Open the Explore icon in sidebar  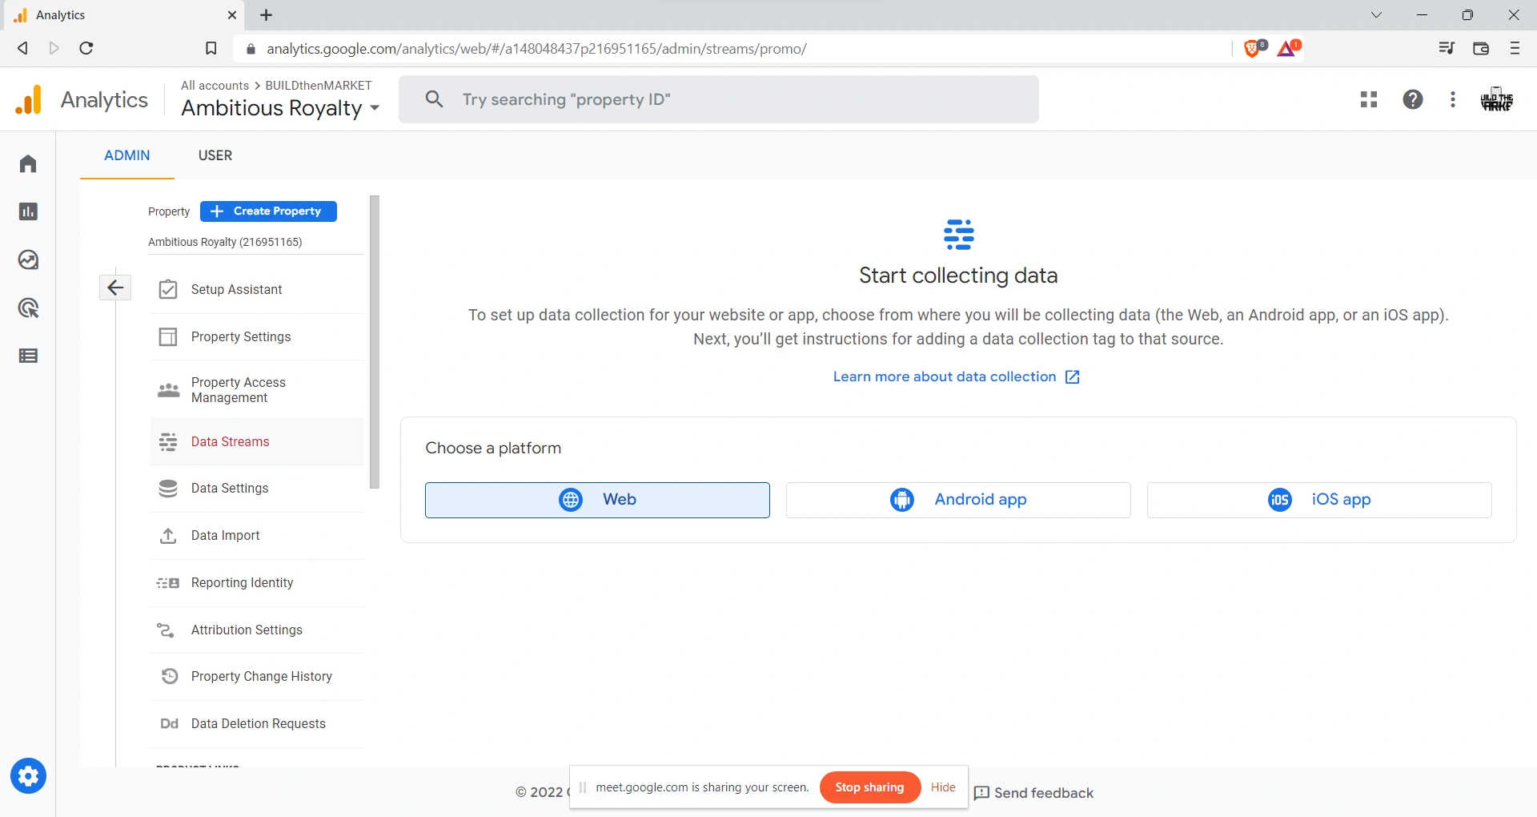tap(28, 260)
